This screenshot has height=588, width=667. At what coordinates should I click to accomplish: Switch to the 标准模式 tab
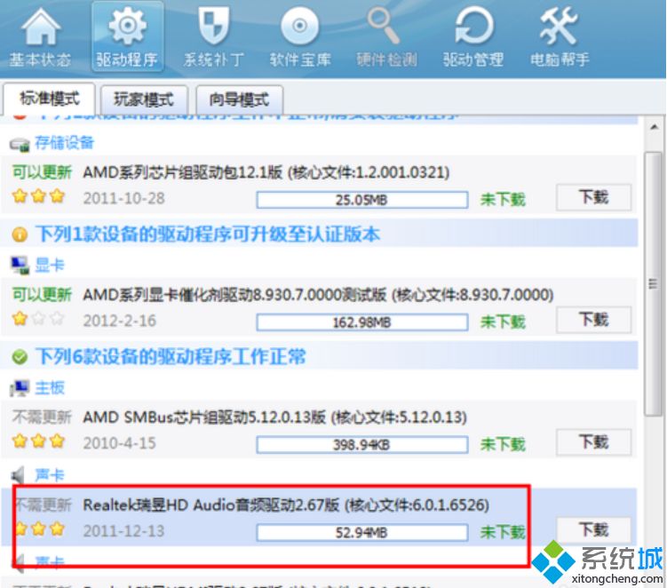(x=50, y=99)
